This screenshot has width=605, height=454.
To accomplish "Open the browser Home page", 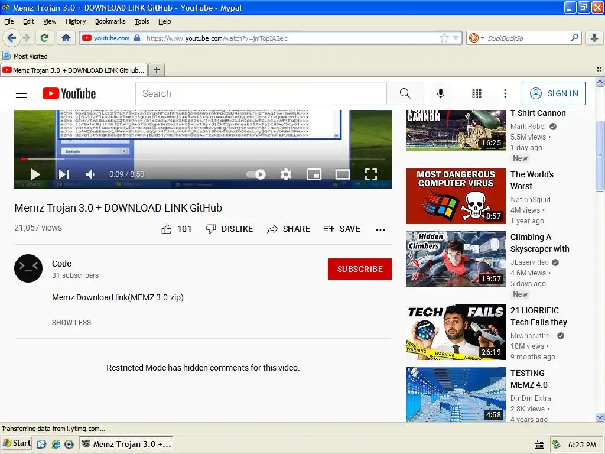I will (66, 38).
